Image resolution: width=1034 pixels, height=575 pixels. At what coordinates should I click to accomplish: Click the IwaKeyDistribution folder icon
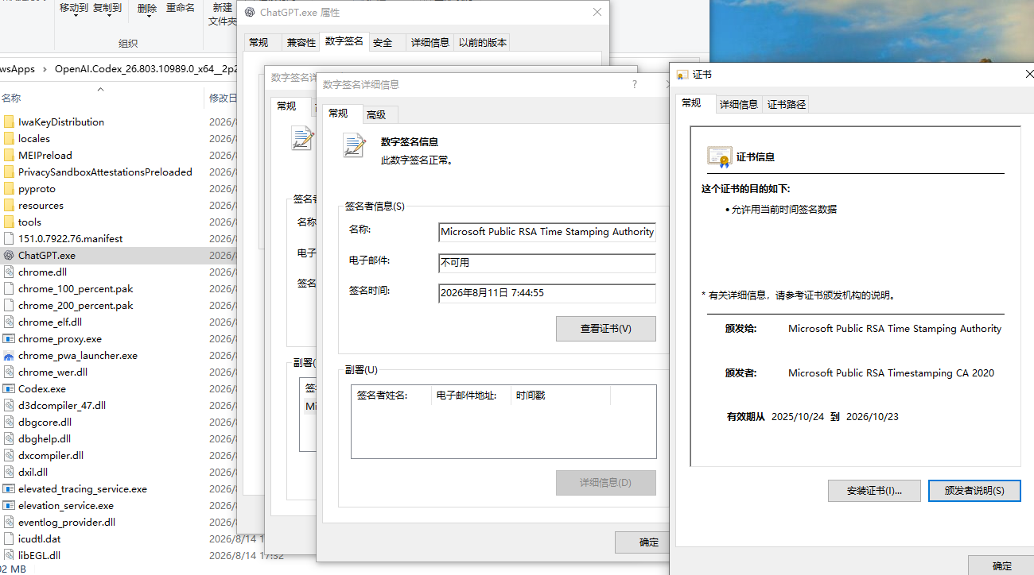coord(9,122)
